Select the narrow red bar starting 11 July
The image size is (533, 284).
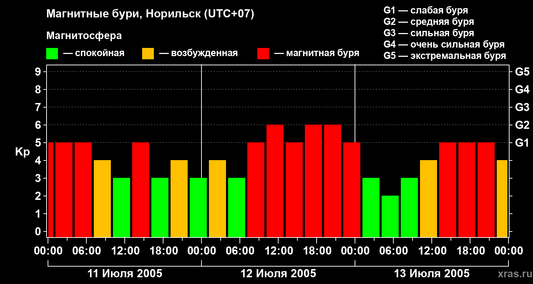tap(50, 190)
